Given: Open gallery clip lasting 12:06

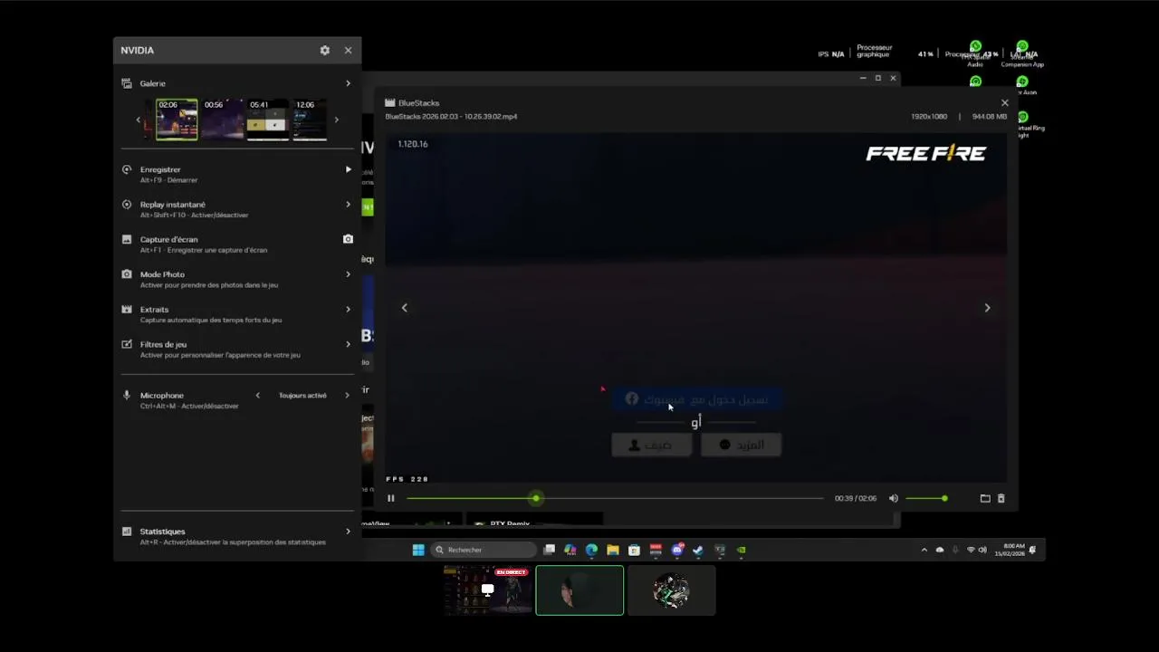Looking at the screenshot, I should click(310, 120).
